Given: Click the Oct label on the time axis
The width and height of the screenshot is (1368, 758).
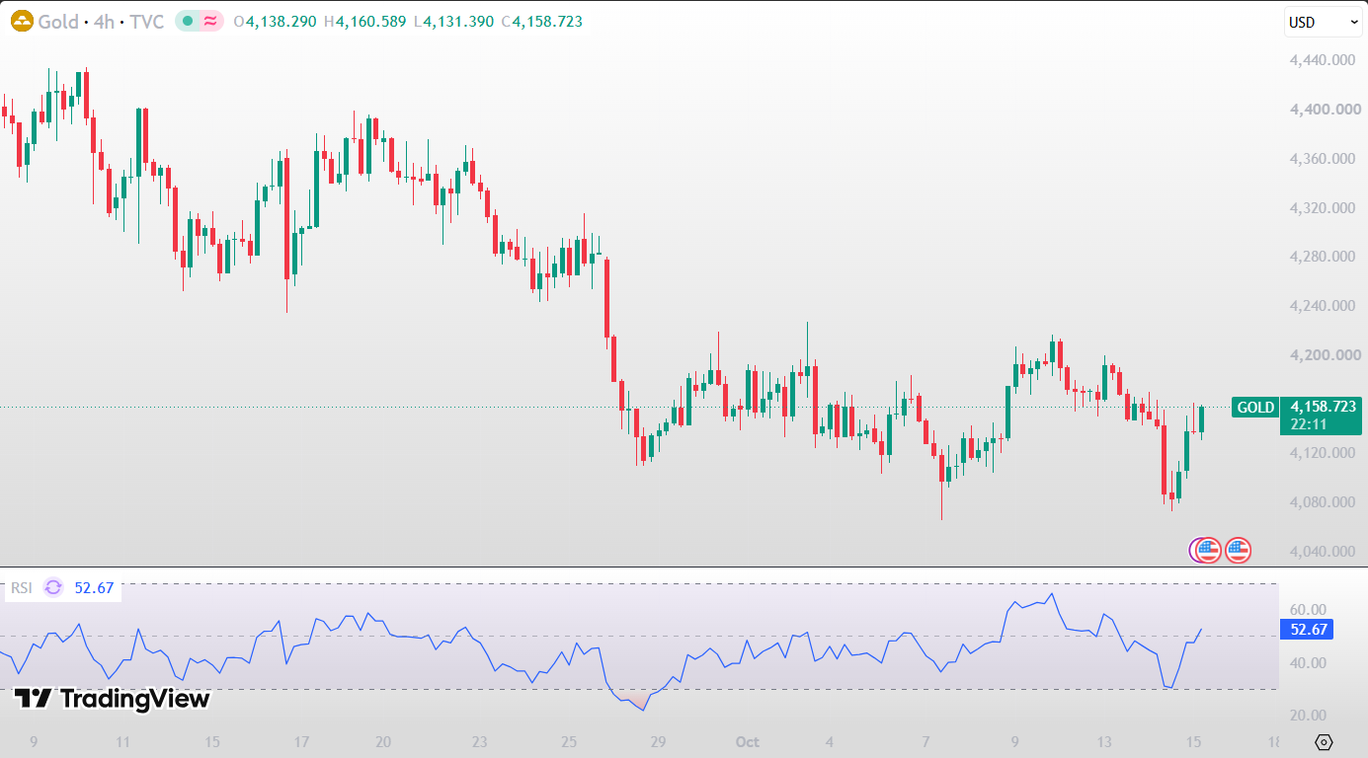Looking at the screenshot, I should click(x=746, y=741).
